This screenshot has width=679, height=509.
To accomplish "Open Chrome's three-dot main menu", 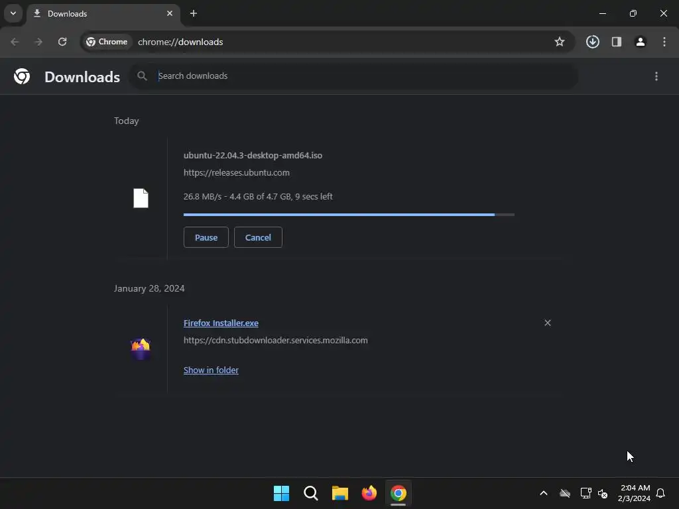I will coord(664,42).
